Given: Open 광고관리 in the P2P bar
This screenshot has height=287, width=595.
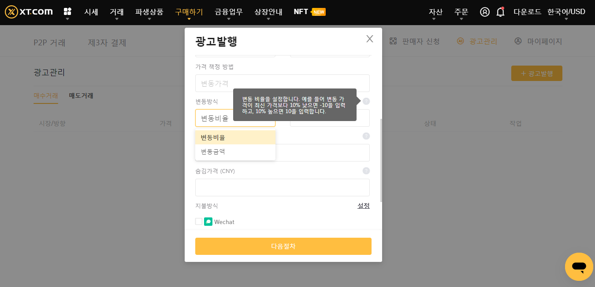Looking at the screenshot, I should click(x=477, y=41).
